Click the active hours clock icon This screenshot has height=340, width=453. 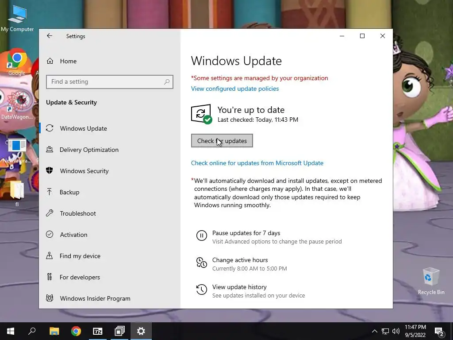pyautogui.click(x=202, y=263)
